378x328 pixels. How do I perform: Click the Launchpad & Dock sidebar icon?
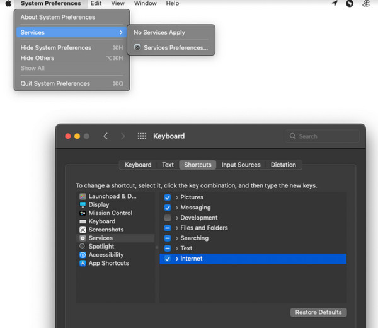coord(83,196)
